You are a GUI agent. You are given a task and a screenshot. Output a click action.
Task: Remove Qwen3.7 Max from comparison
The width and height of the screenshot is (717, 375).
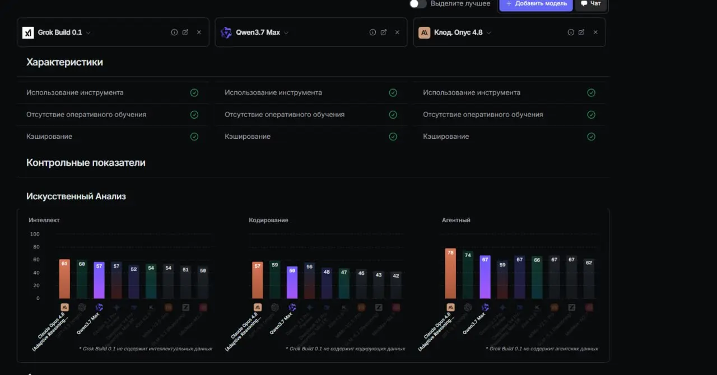(397, 32)
